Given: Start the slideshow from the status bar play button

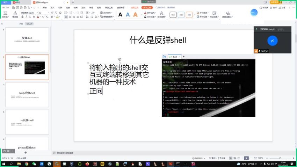Looking at the screenshot, I should 246,158.
